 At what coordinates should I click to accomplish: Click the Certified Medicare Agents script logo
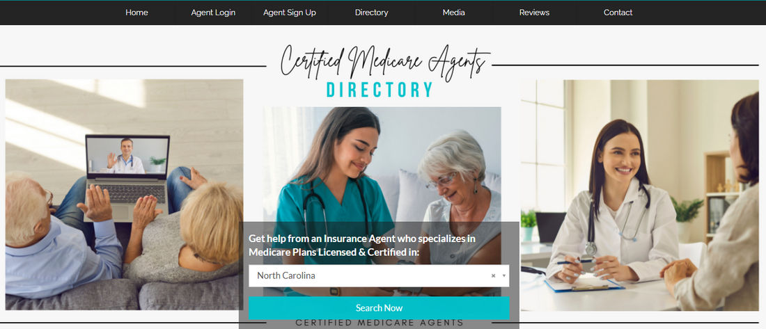(385, 62)
